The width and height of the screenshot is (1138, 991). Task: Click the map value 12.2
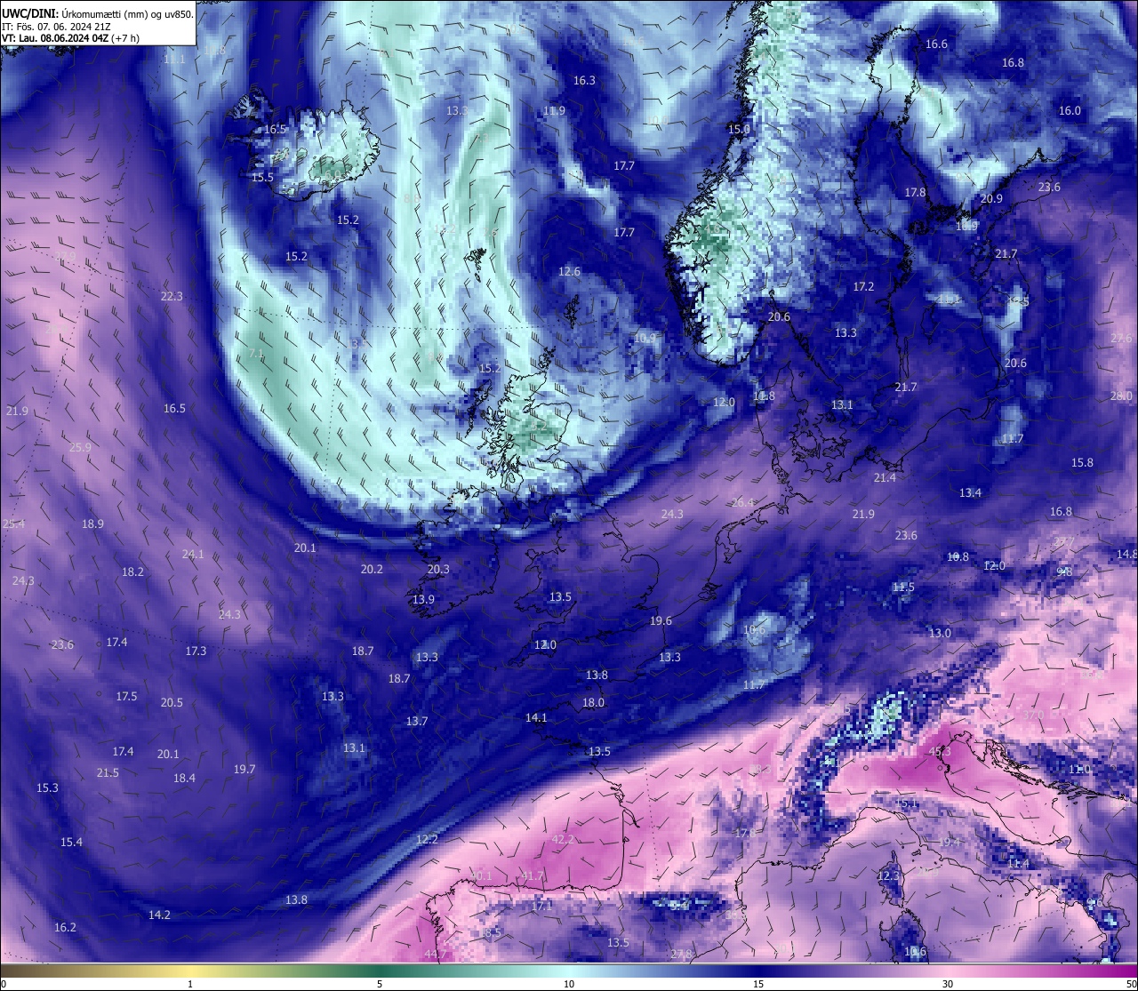coord(427,840)
